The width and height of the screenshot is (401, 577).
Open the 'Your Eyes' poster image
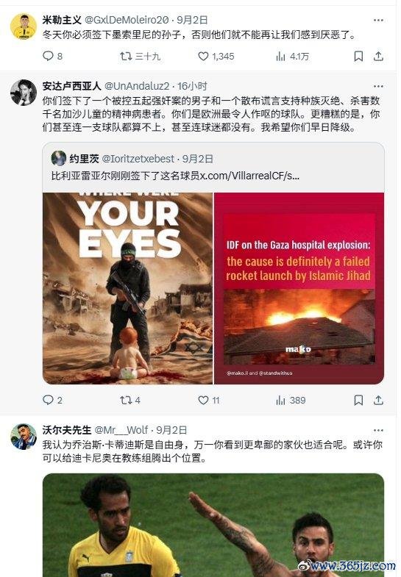point(128,288)
